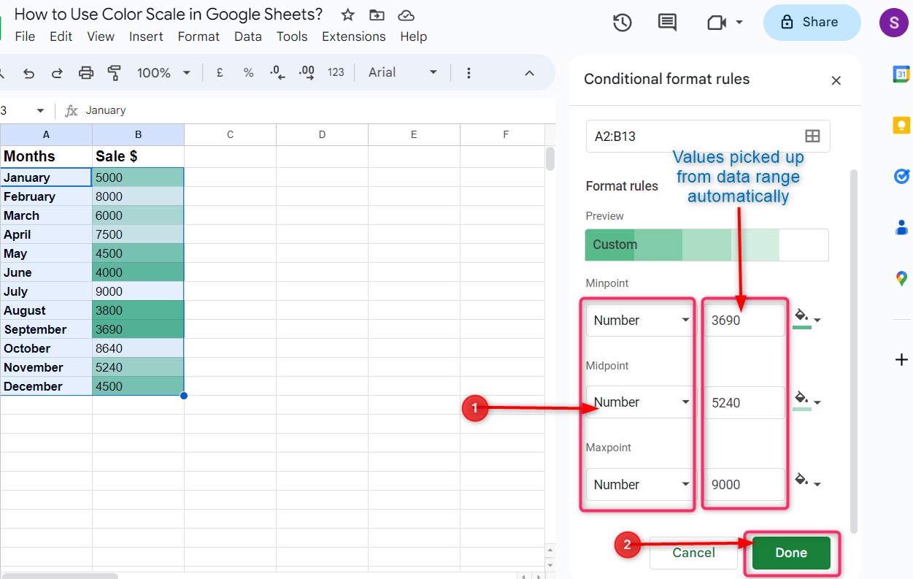The image size is (913, 579).
Task: Click the Cancel button
Action: point(693,553)
